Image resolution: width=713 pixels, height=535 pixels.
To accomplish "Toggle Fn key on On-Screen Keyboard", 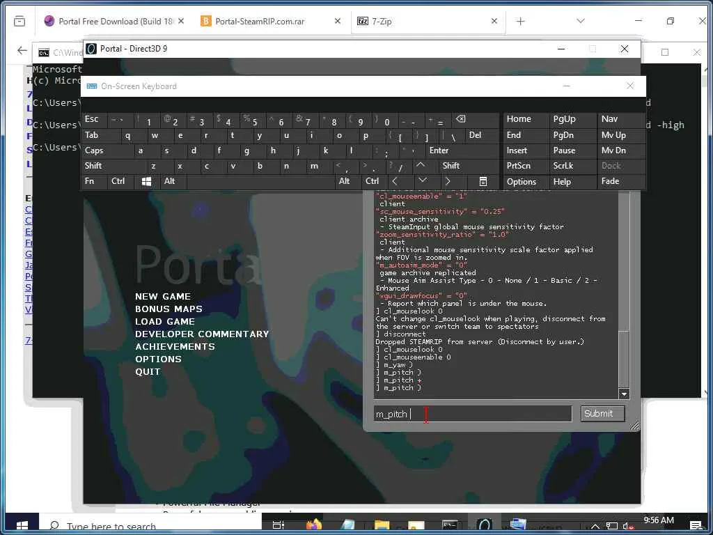I will tap(94, 182).
